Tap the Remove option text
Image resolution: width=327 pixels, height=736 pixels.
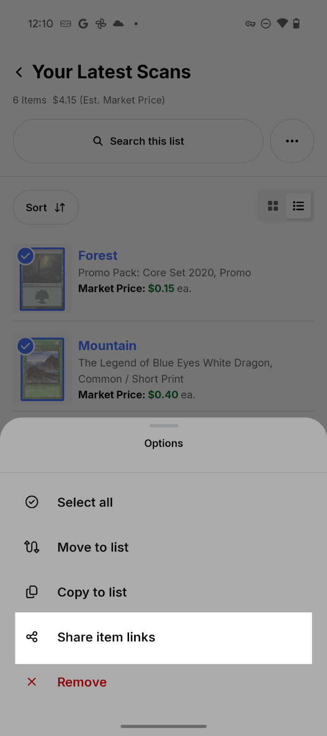point(82,682)
